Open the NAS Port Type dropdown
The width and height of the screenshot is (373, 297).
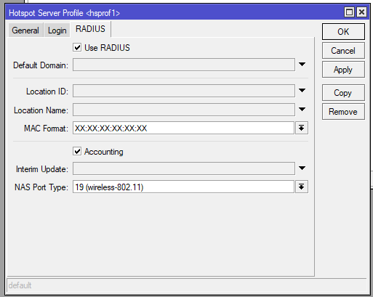point(302,187)
